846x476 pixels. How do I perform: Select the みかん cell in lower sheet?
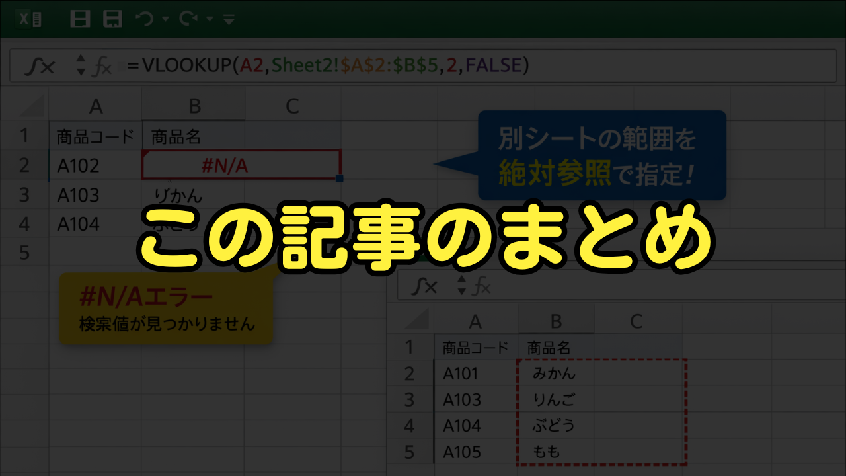555,374
